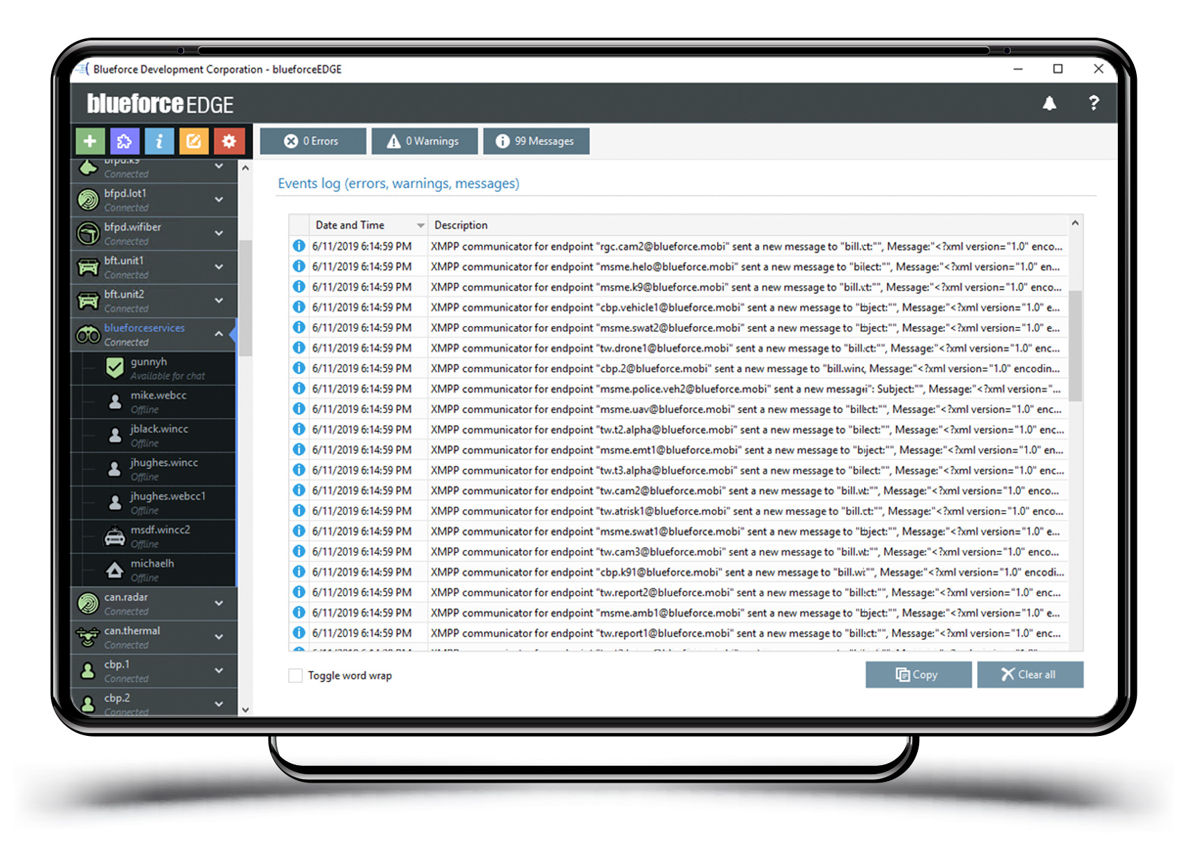This screenshot has width=1187, height=853.
Task: Click jblack.wincc user avatar icon
Action: [115, 436]
